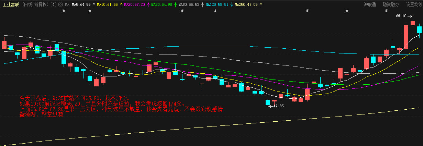This screenshot has height=146, width=423.
Task: Select the cyan MA120:59.81 readout
Action: coord(217,5)
